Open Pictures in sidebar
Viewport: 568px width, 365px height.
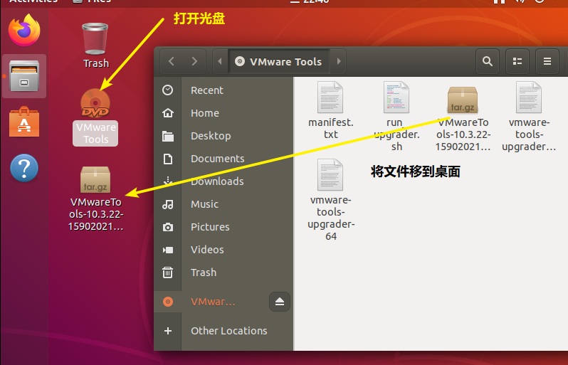click(x=223, y=227)
